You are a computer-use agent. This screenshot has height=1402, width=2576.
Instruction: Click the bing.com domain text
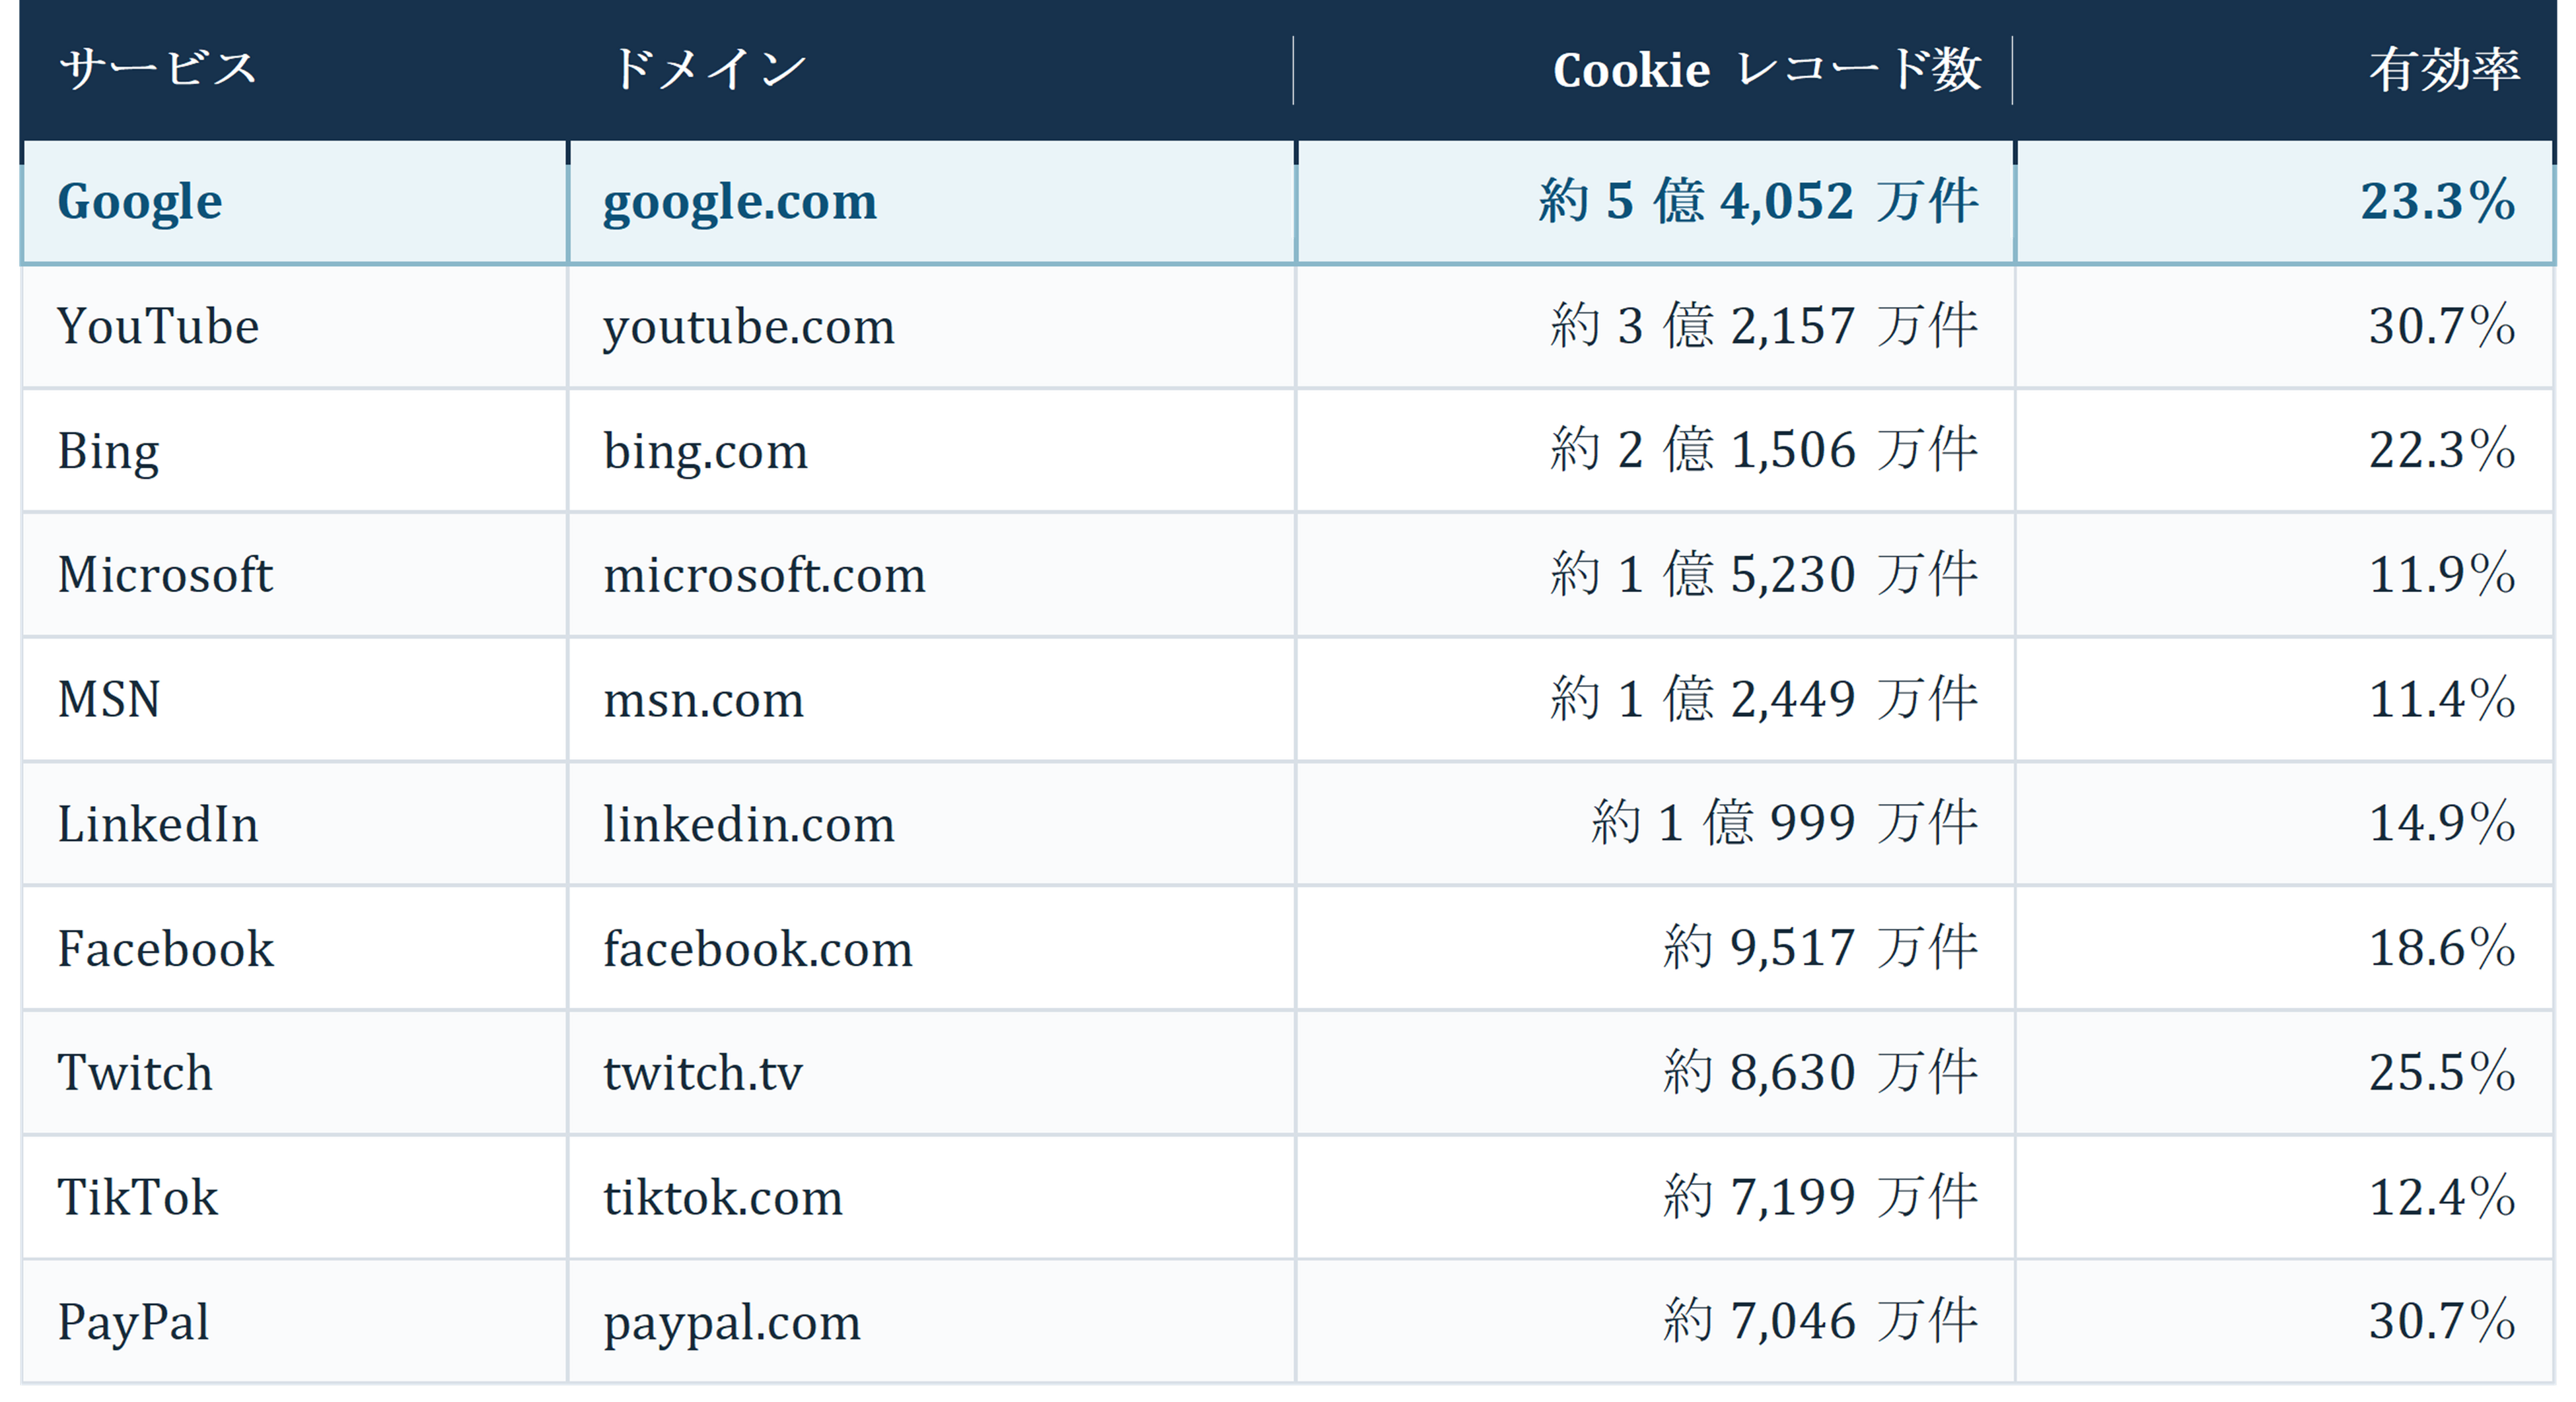[705, 451]
